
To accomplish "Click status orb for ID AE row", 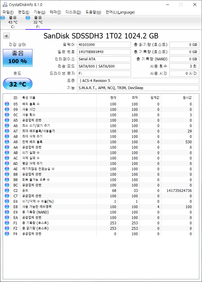I will pyautogui.click(x=7, y=169).
